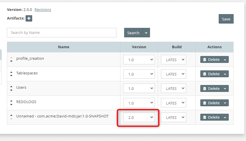Open Search button dropdown arrow
246x141 pixels.
146,33
